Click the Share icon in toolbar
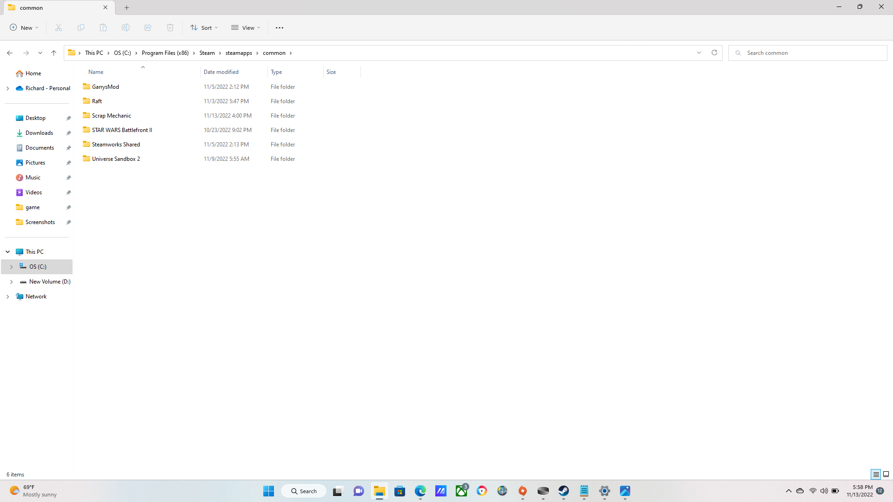The image size is (893, 502). [148, 28]
